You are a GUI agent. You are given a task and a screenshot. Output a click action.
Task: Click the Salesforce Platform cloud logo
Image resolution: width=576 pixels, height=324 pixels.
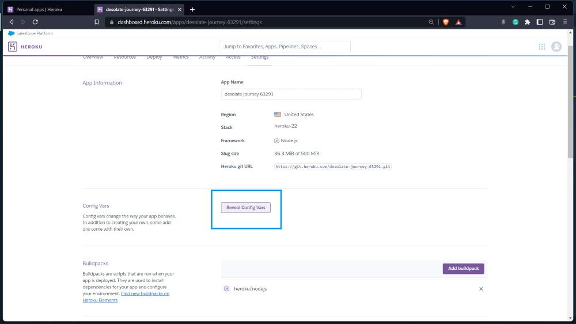[12, 33]
